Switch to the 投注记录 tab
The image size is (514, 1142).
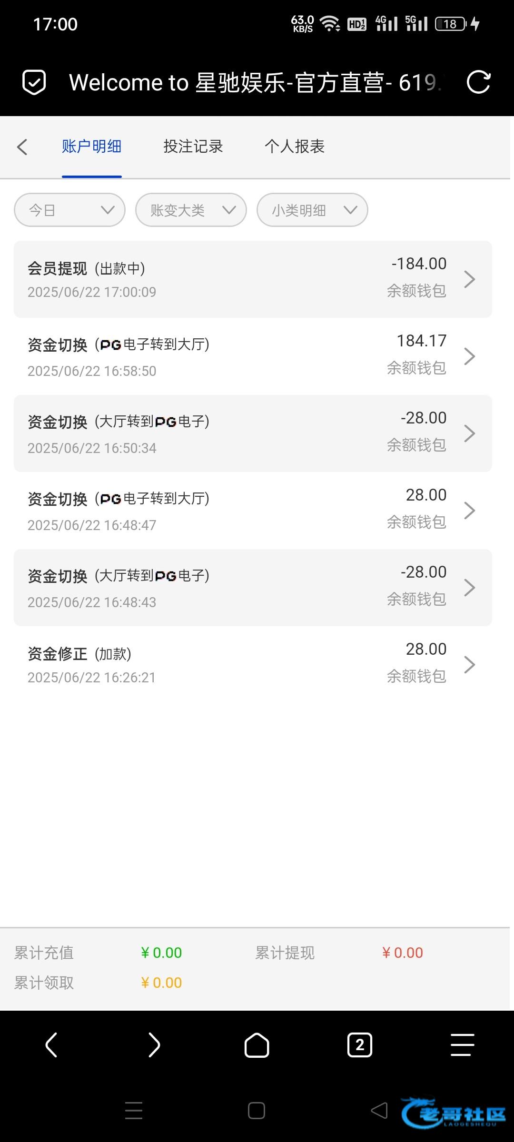pos(193,147)
